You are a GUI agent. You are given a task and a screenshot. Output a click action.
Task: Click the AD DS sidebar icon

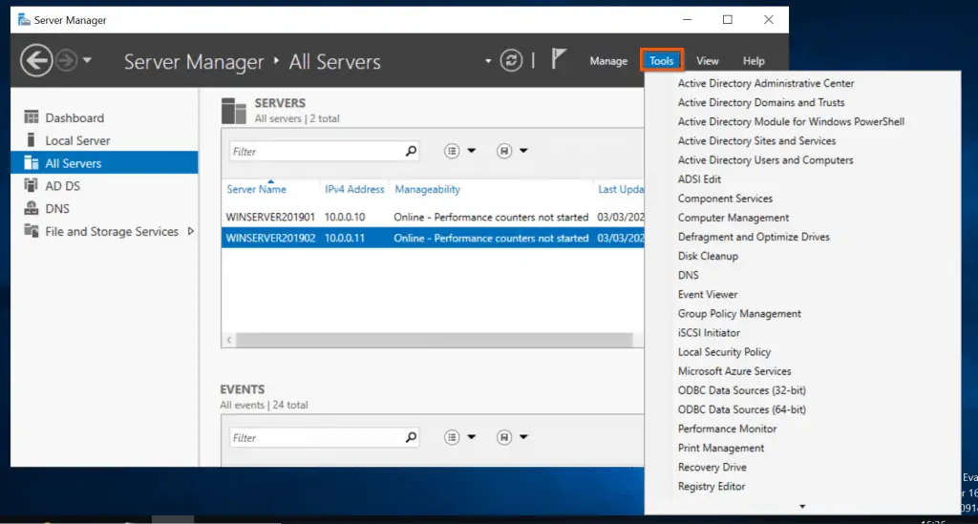click(x=31, y=185)
